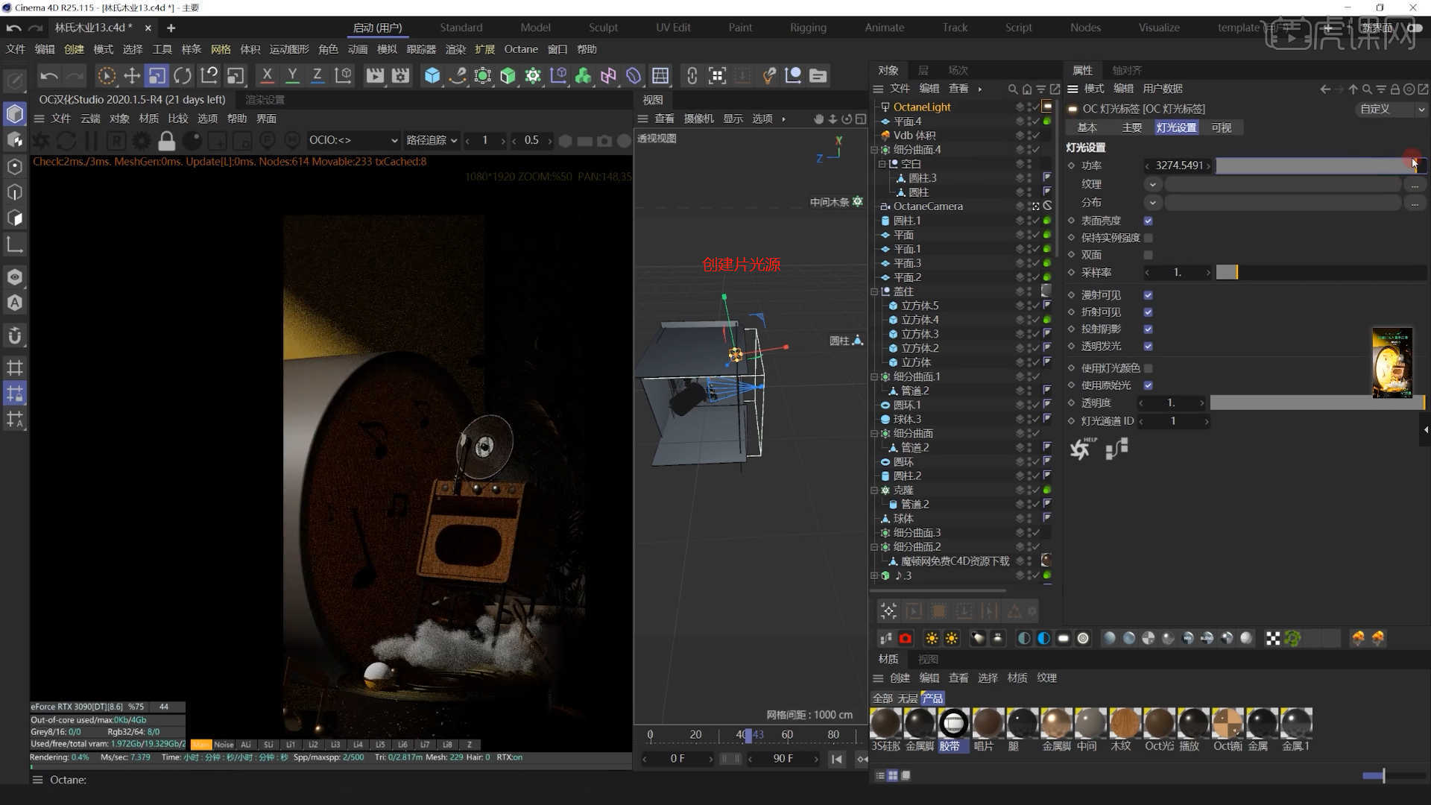This screenshot has height=805, width=1431.
Task: Click the Render View clapperboard icon
Action: coord(375,75)
